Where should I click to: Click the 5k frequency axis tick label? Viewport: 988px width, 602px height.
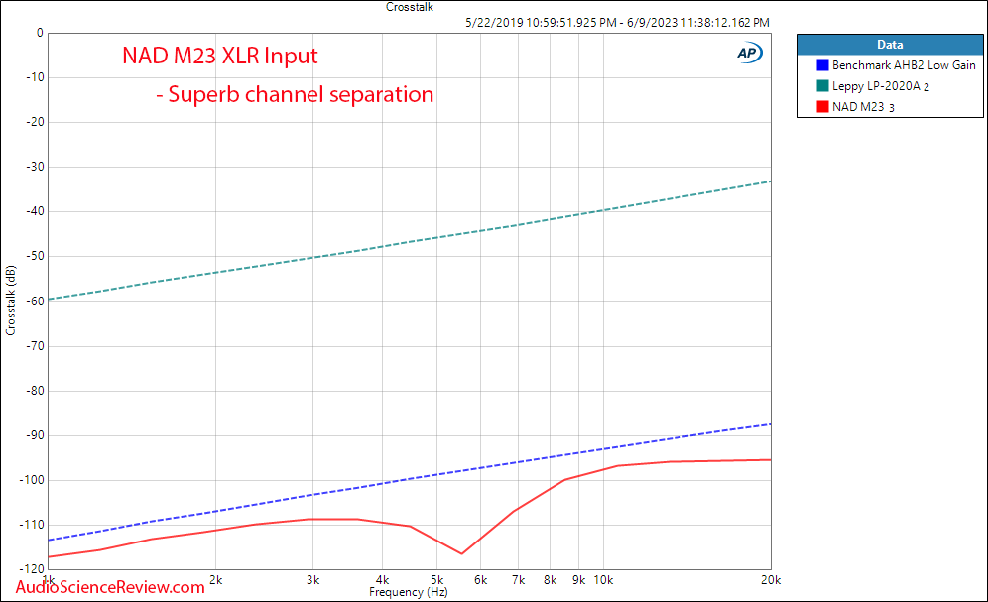(x=436, y=580)
